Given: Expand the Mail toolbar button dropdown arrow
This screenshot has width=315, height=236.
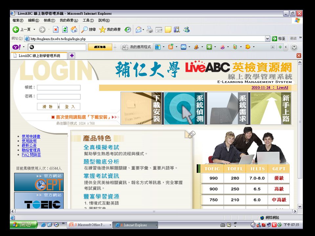Looking at the screenshot, I should 143,30.
